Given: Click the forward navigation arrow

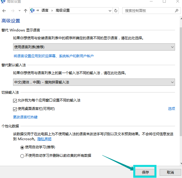Looking at the screenshot, I should tap(12, 11).
